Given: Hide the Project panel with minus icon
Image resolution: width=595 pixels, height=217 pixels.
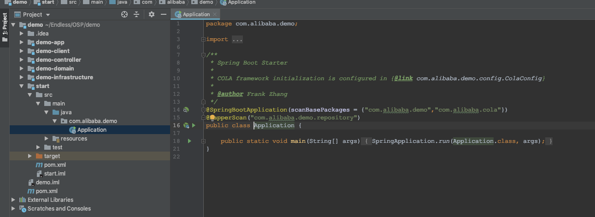Looking at the screenshot, I should pyautogui.click(x=163, y=14).
